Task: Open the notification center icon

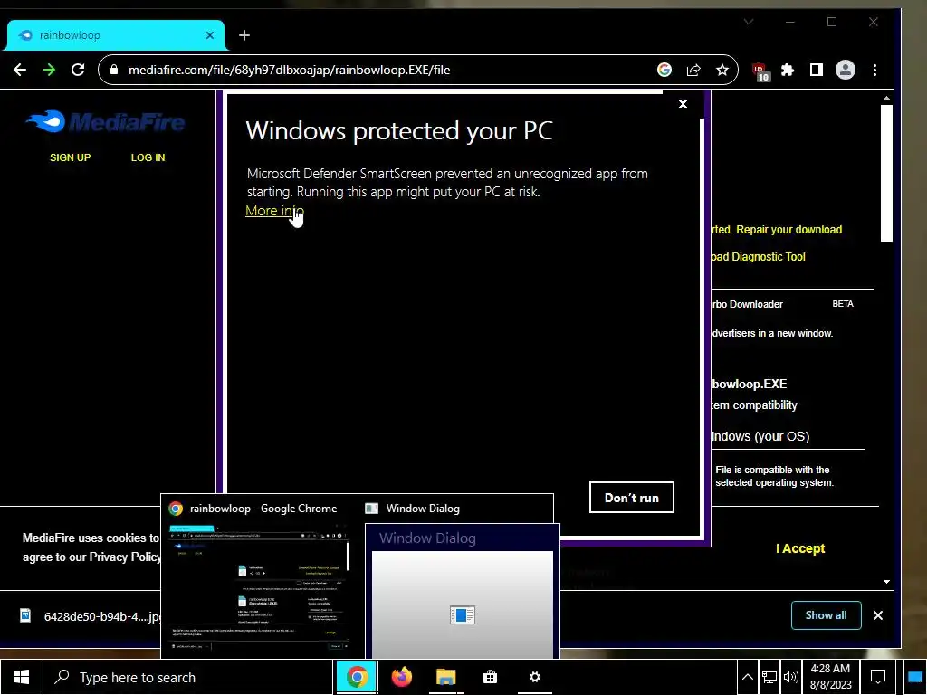Action: [x=878, y=677]
